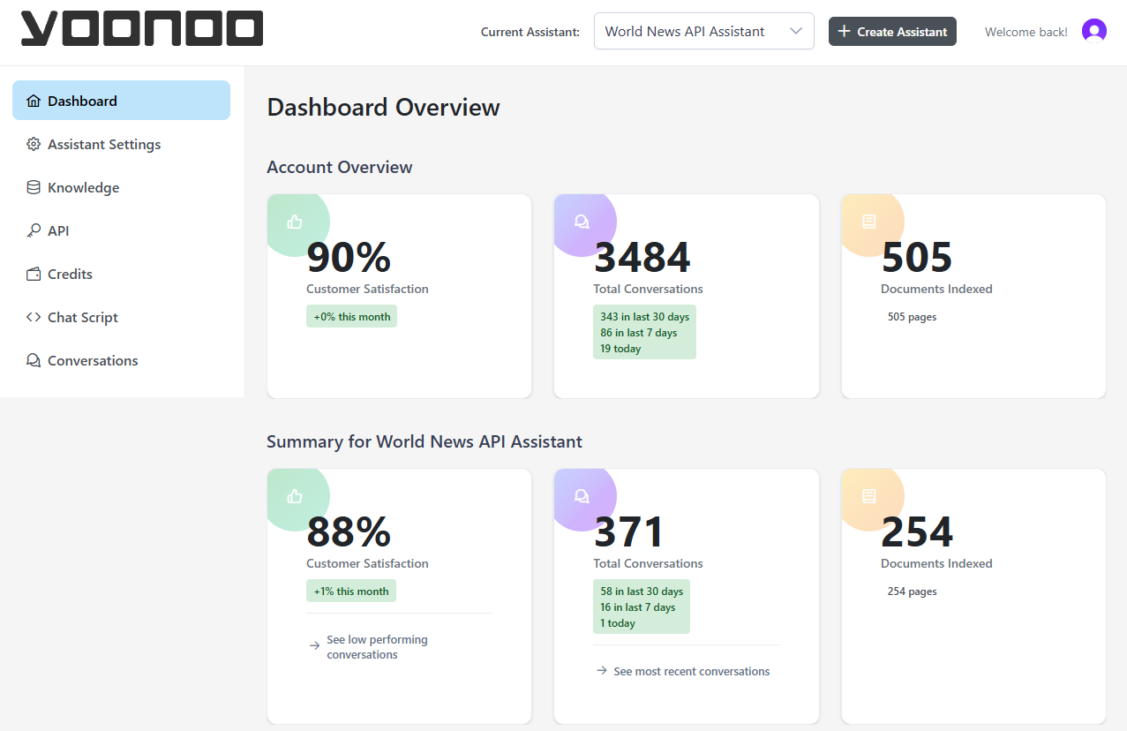Click the 86 in last 7 days text
This screenshot has height=731, width=1127.
(x=639, y=333)
